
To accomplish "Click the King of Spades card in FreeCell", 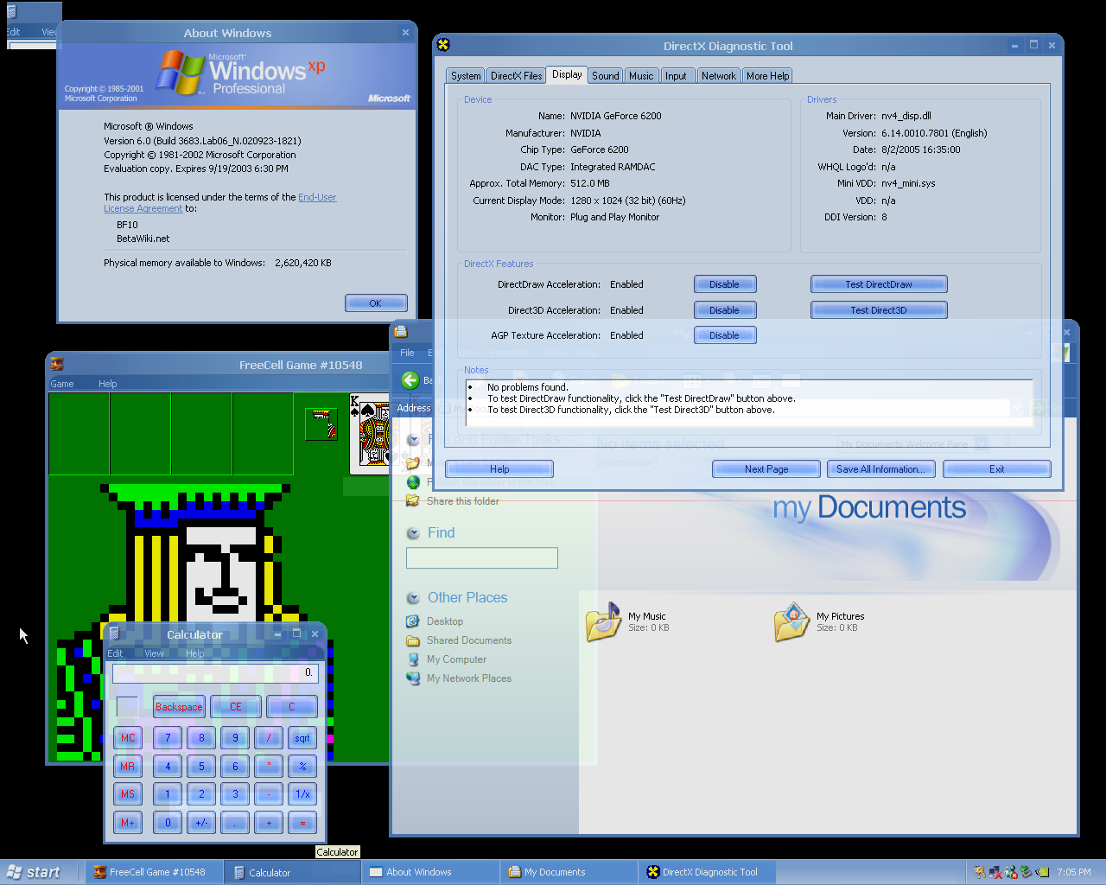I will 370,433.
